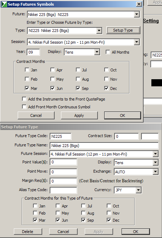
Task: Click OK in Setup Futures Symbols dialog
Action: 123,115
